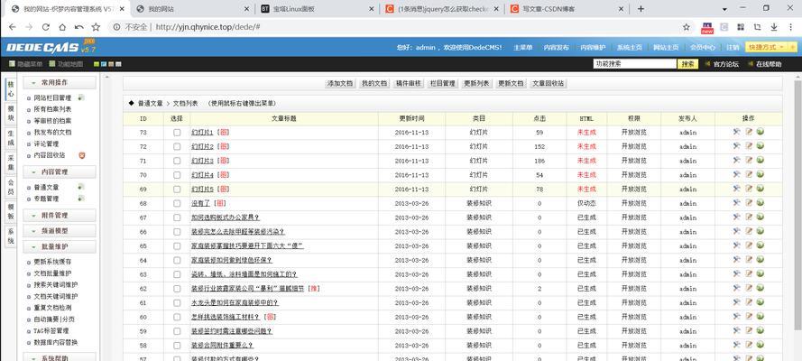Tick the checkbox for 幻灯片2 row
802x361 pixels.
(x=177, y=146)
